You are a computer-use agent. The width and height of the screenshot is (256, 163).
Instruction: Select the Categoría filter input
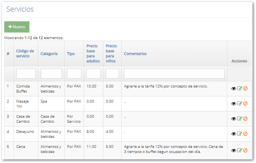(x=51, y=74)
